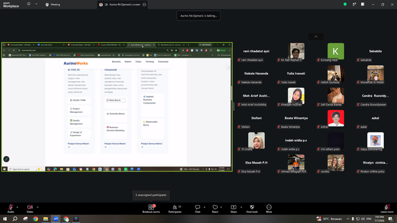Click Stefani participant name tile
The width and height of the screenshot is (397, 223).
tap(256, 118)
